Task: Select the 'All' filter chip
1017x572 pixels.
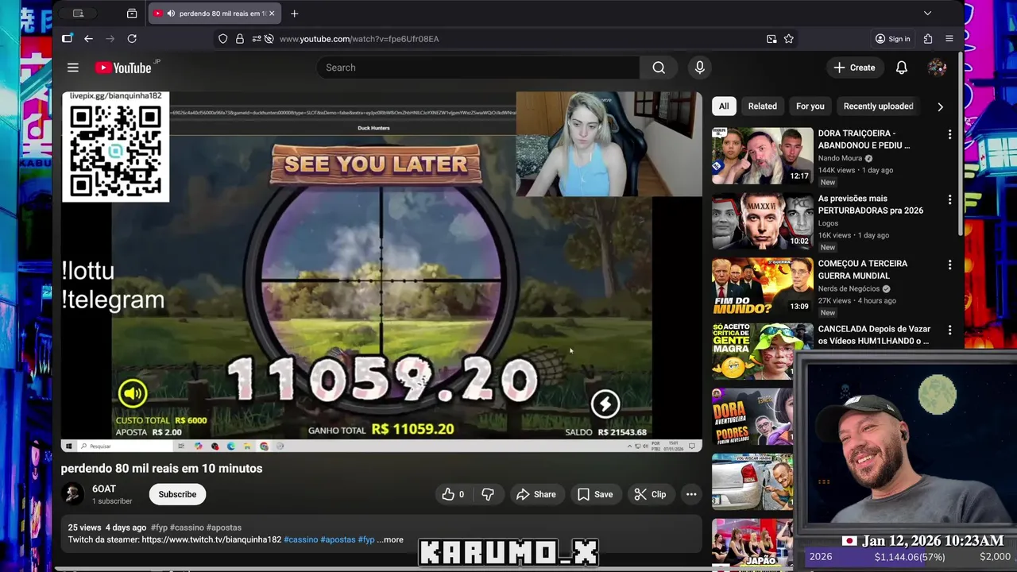Action: tap(724, 106)
